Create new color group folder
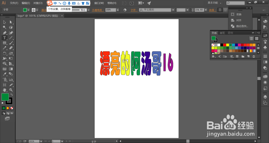 [243, 56]
